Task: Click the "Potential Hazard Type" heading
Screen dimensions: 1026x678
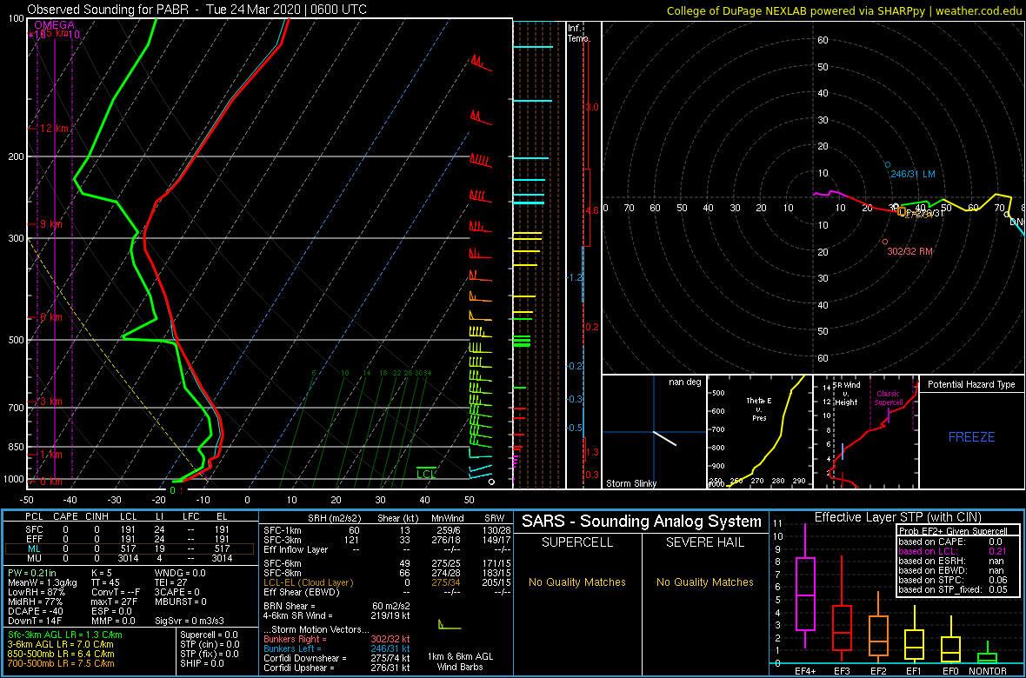Action: click(x=971, y=384)
